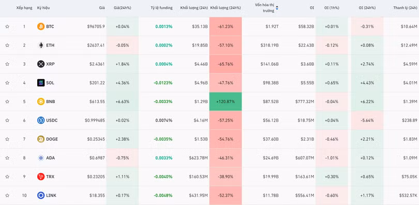
Task: Sort by OI (24h%) column header
Action: pos(367,8)
